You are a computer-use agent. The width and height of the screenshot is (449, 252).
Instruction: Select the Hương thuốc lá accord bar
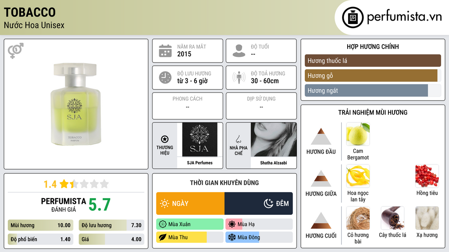coord(373,60)
